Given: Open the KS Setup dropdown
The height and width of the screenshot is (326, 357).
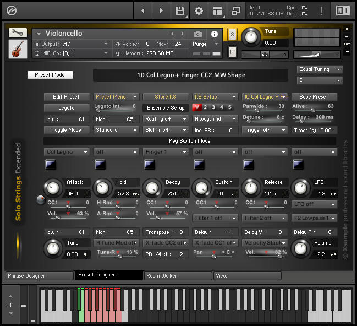Looking at the screenshot, I should click(215, 97).
